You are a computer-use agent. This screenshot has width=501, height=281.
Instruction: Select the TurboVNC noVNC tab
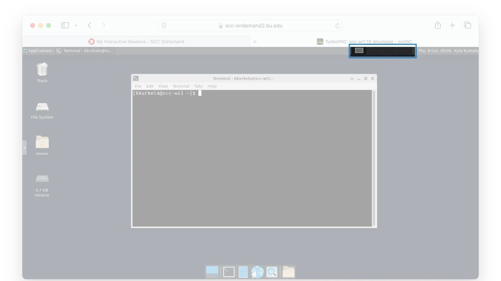(x=365, y=41)
